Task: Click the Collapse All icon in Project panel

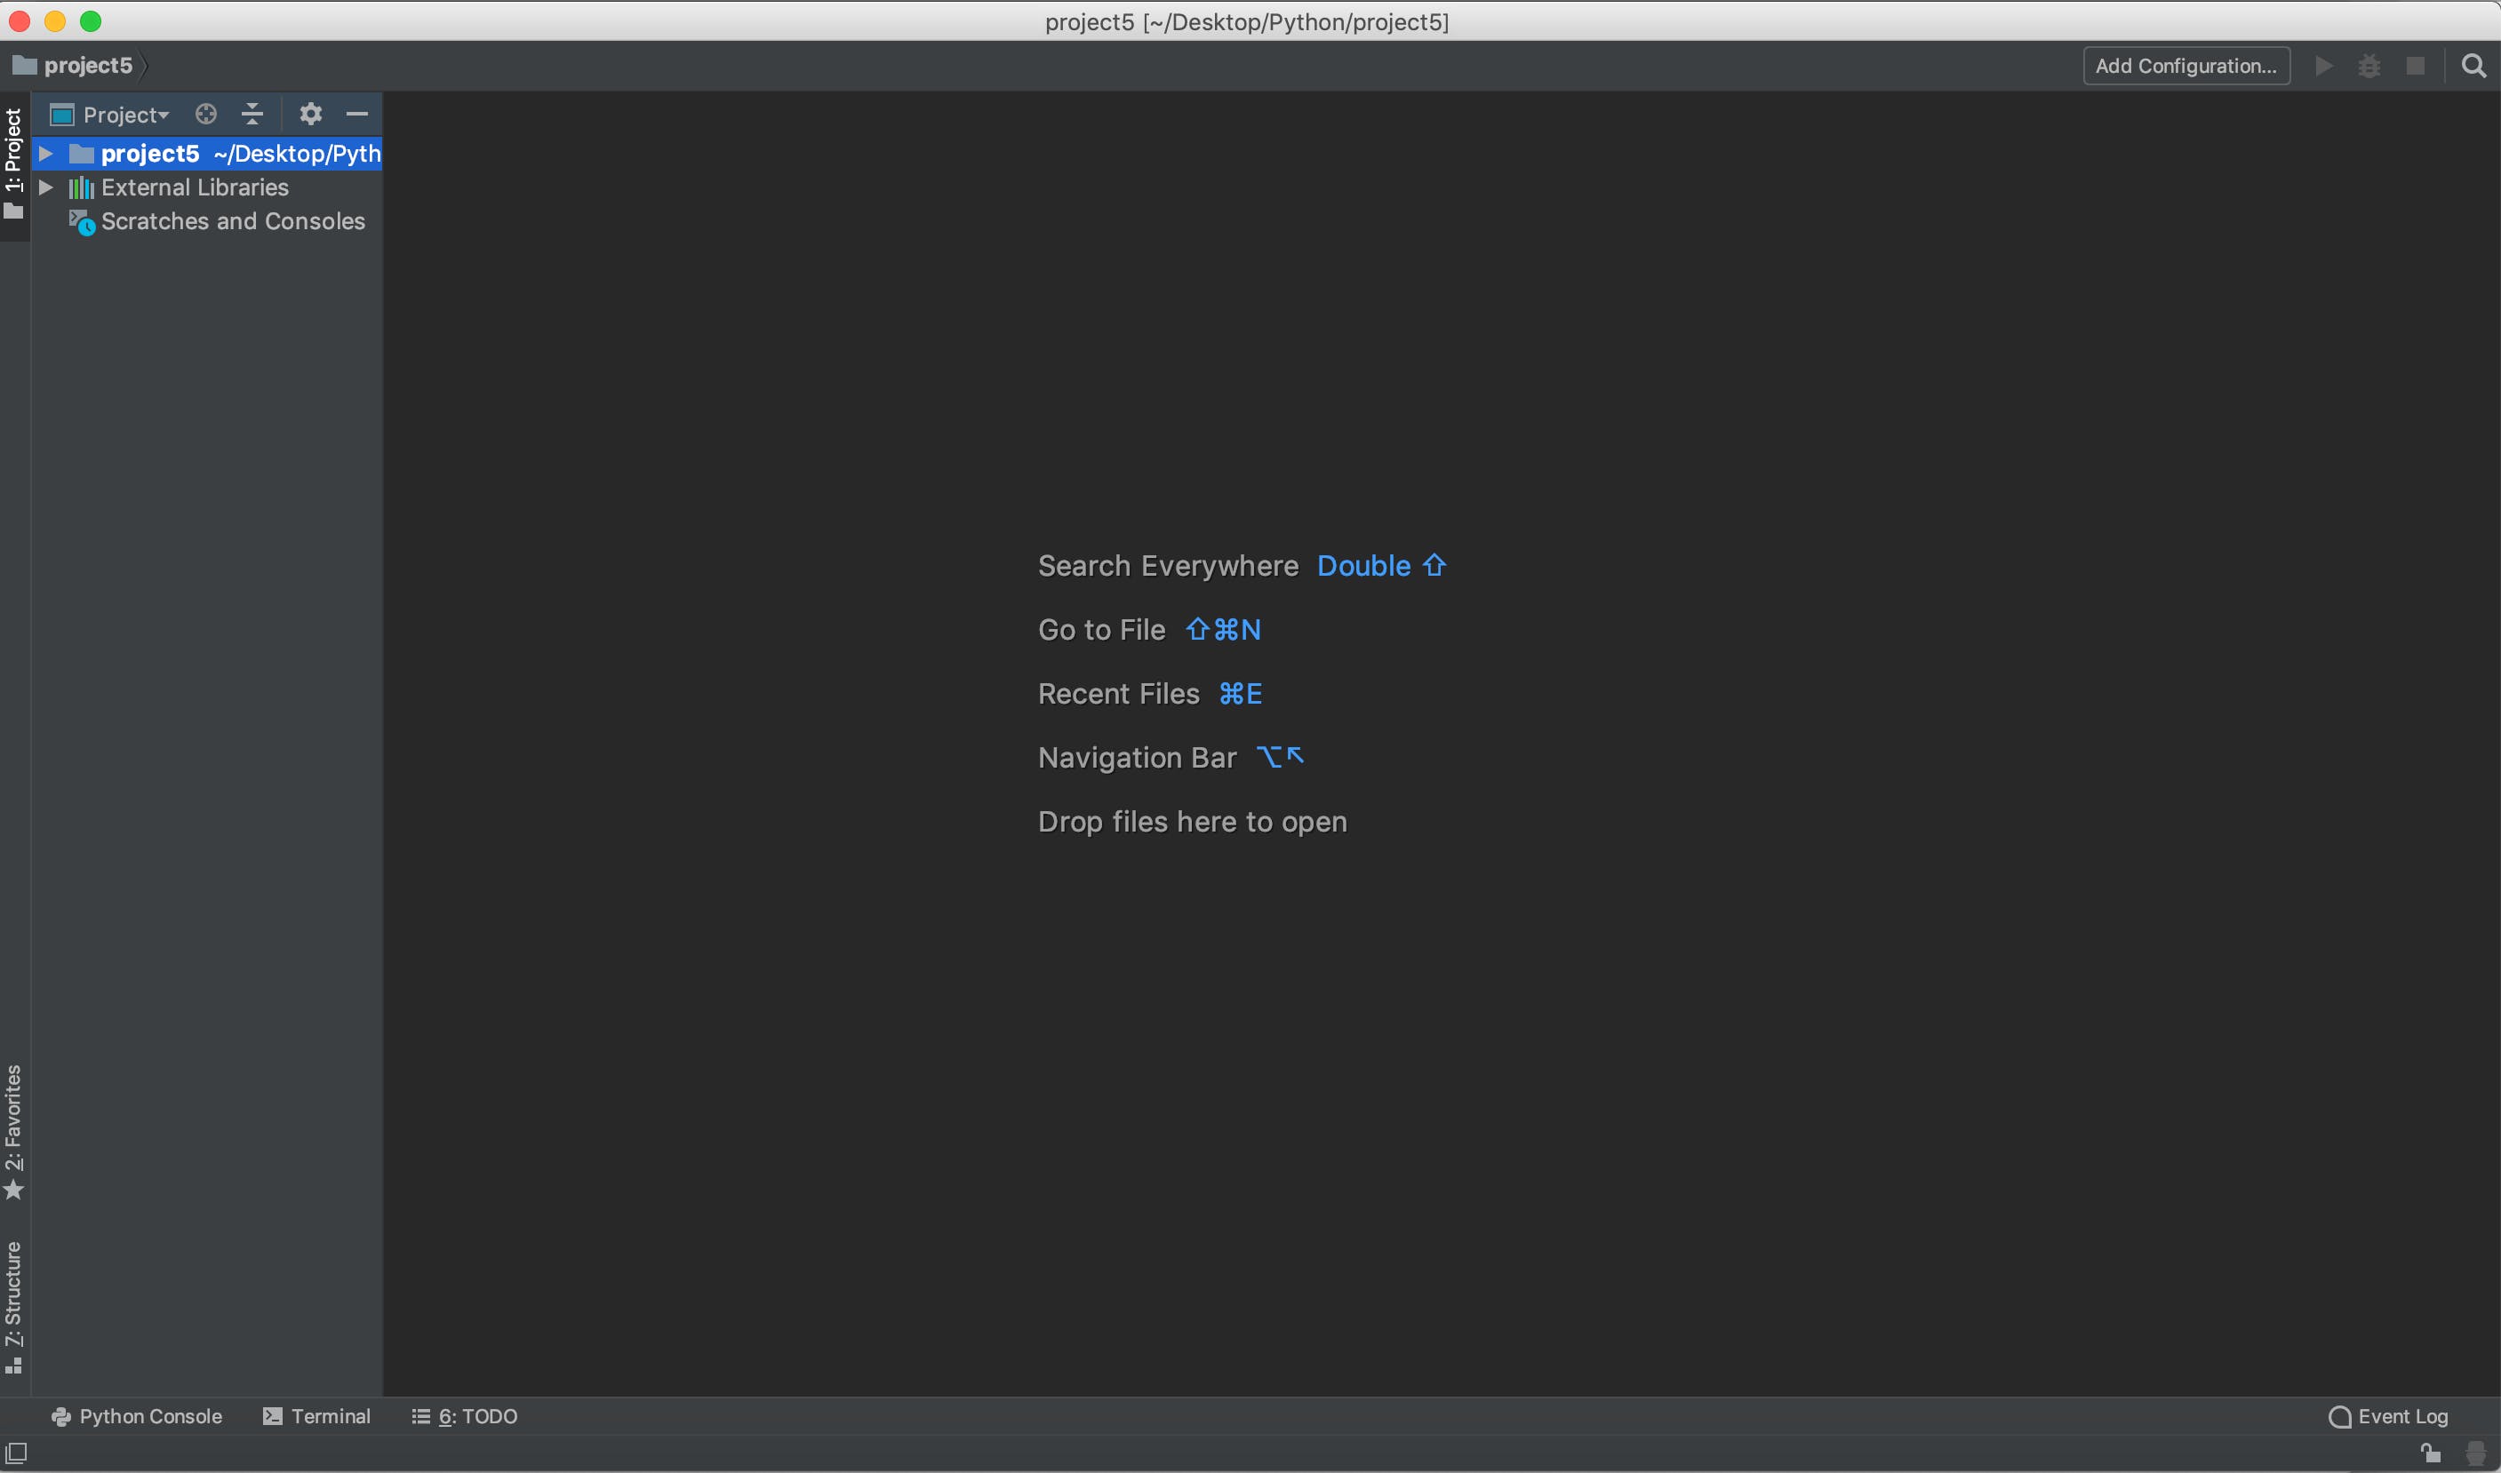Action: (x=252, y=114)
